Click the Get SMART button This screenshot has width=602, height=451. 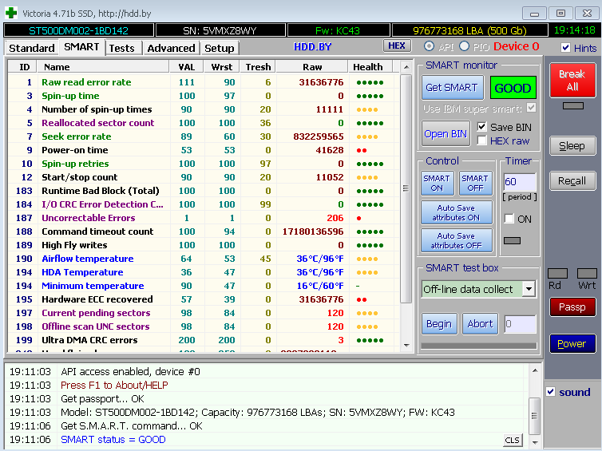452,88
